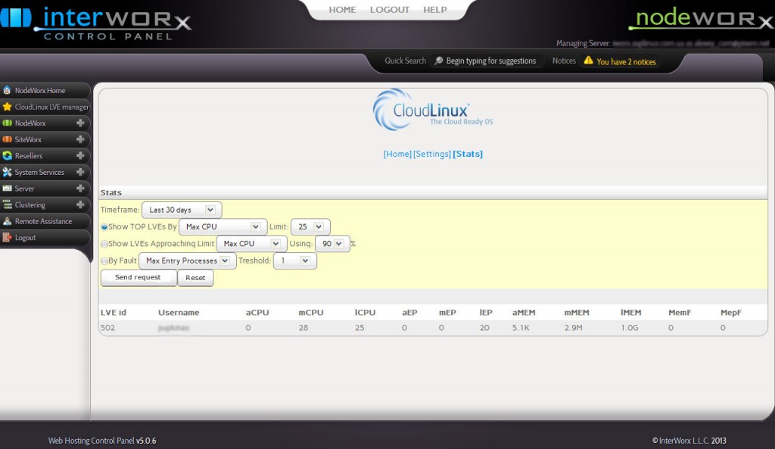Viewport: 775px width, 449px height.
Task: Click the orange SiteWorx sidebar icon
Action: (7, 139)
